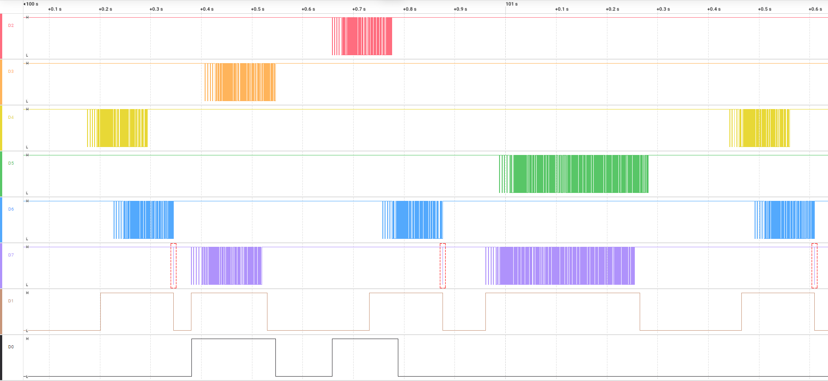
Task: Click the black dashed marker on D7
Action: coord(443,266)
